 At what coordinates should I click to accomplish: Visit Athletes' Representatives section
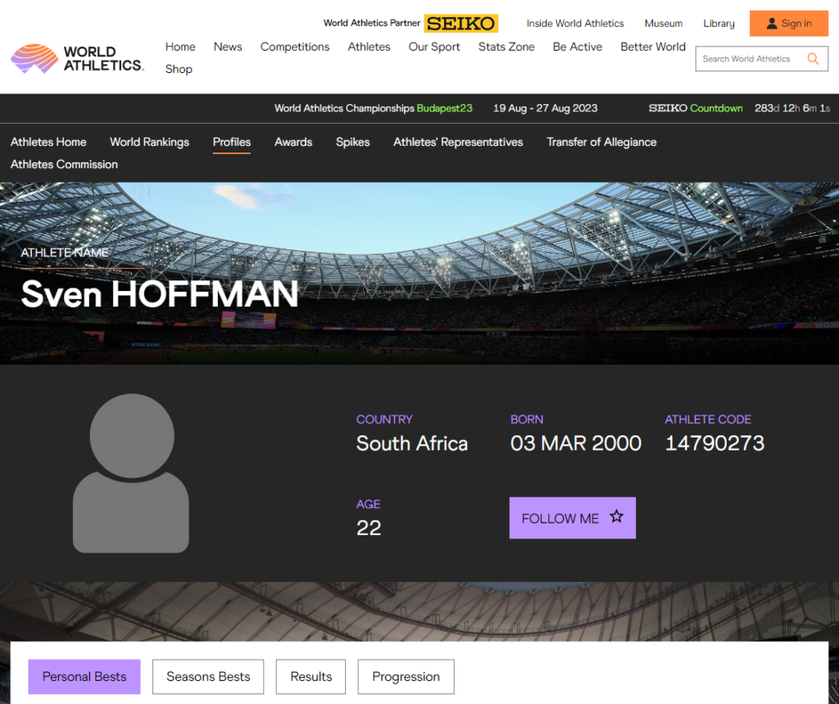[458, 142]
